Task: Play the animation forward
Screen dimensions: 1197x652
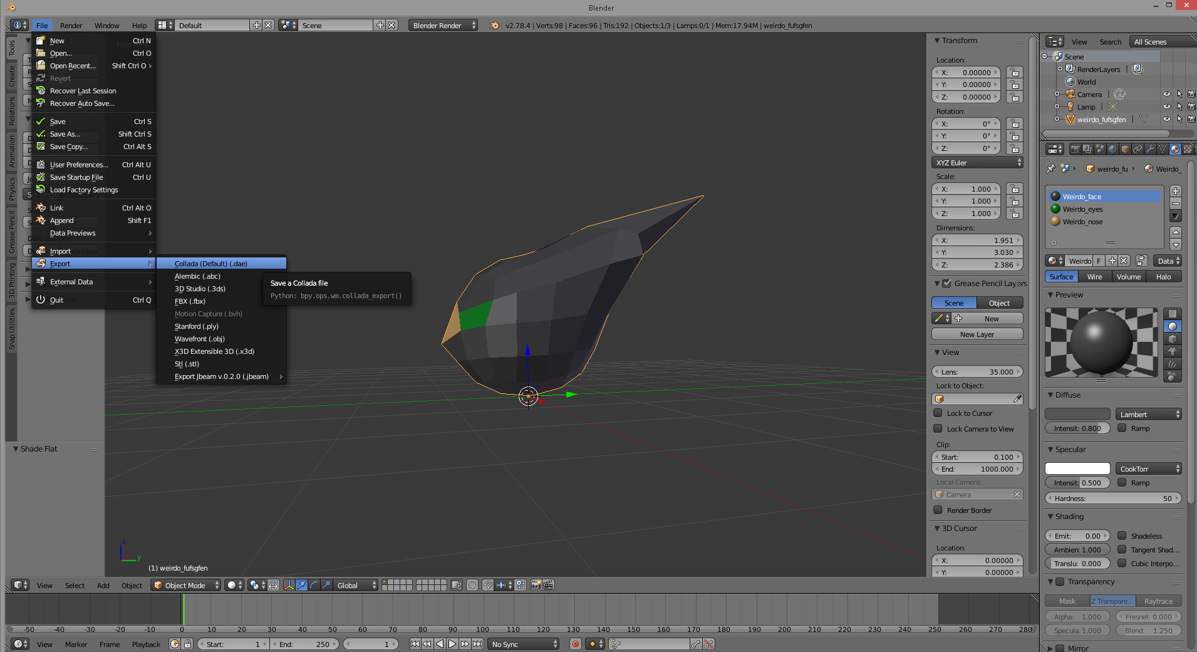Action: [452, 644]
